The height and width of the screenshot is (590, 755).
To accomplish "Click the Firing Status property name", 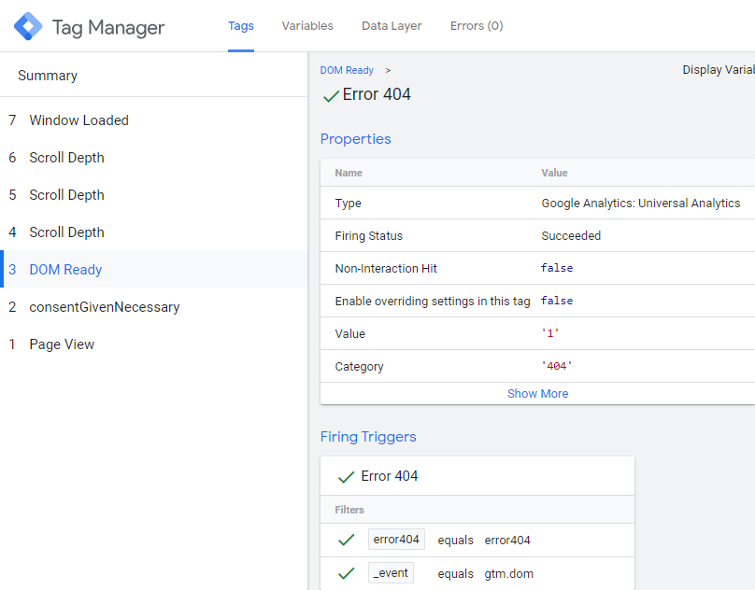I will pyautogui.click(x=369, y=236).
